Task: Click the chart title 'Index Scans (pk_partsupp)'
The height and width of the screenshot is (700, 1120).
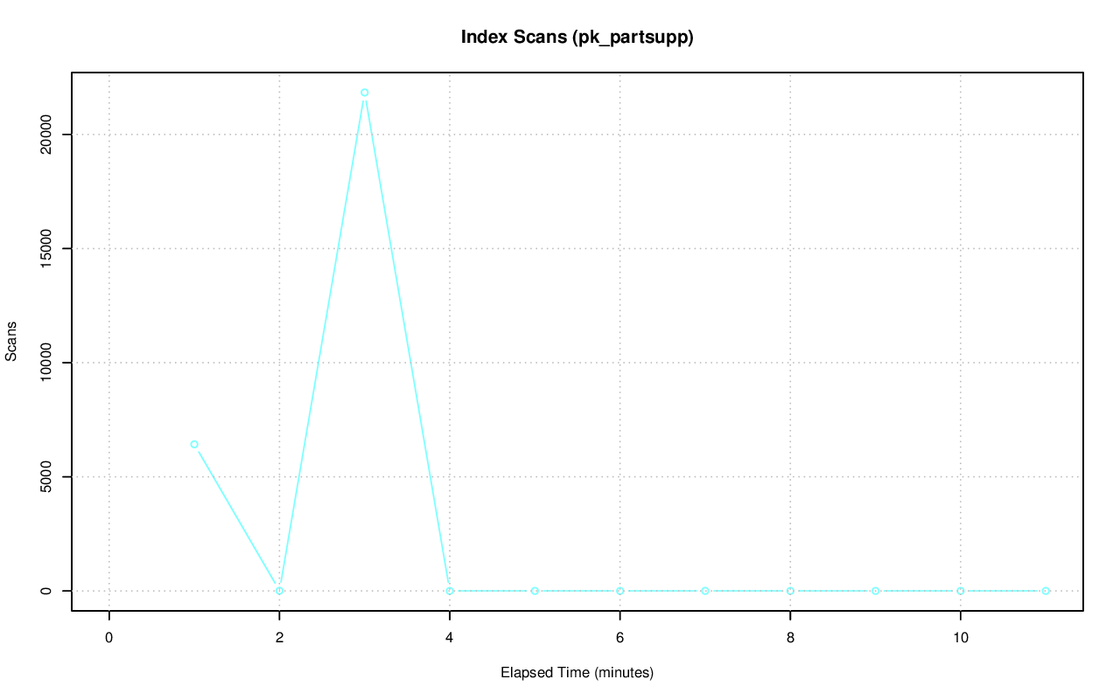Action: coord(577,38)
